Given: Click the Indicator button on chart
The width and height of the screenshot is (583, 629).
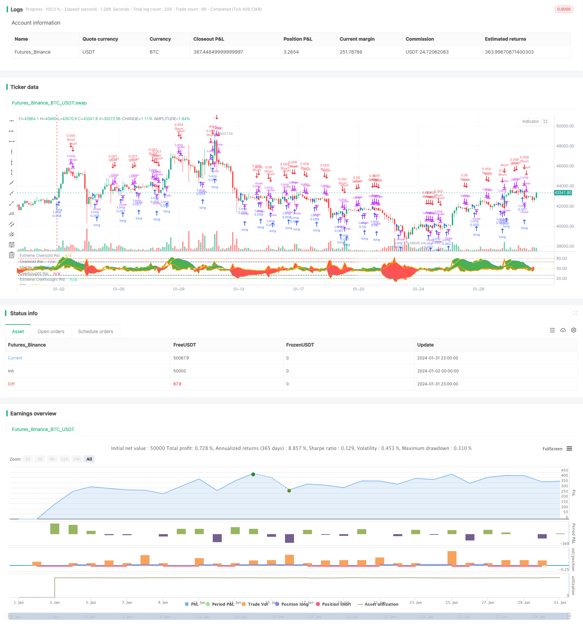Looking at the screenshot, I should click(530, 121).
